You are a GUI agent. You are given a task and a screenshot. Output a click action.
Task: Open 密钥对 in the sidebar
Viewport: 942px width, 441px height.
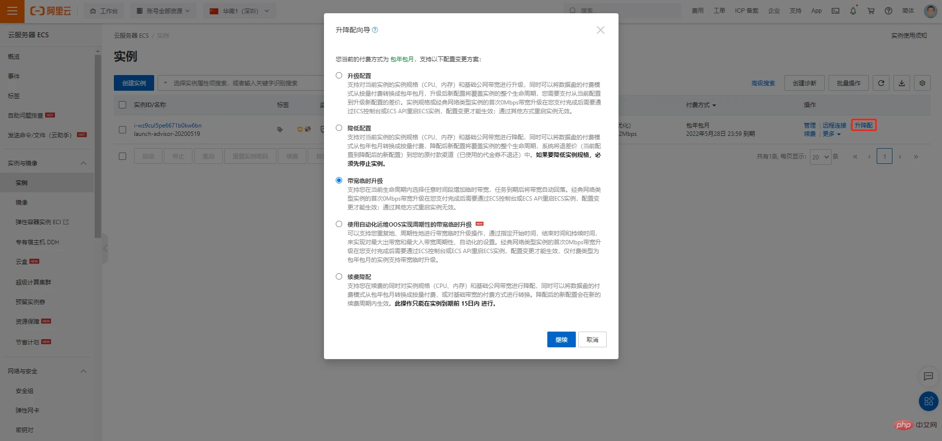(25, 430)
